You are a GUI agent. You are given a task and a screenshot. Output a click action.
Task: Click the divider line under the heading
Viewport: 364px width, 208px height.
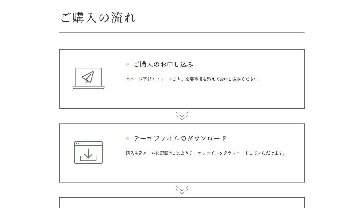[182, 33]
